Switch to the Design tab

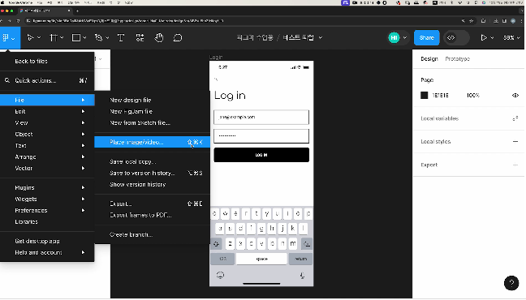click(x=429, y=58)
